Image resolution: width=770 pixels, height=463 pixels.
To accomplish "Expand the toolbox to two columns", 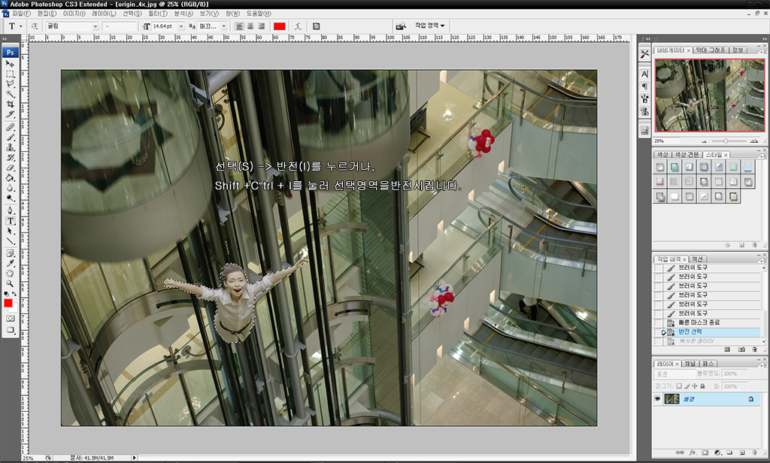I will (x=5, y=38).
